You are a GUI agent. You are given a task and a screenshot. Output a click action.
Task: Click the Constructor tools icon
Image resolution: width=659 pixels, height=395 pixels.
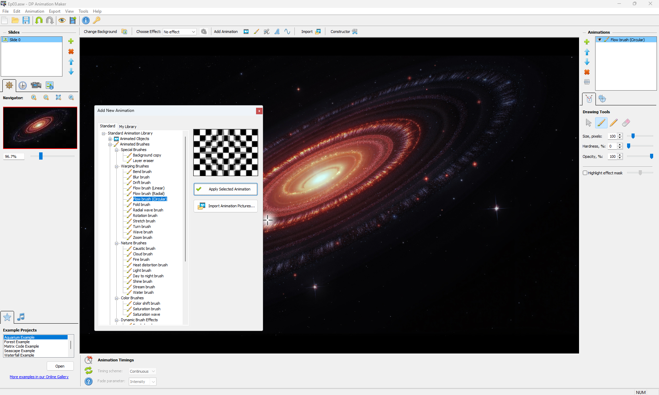pos(355,32)
